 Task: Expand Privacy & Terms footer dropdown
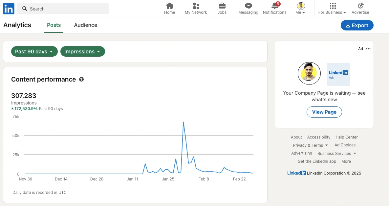pyautogui.click(x=311, y=145)
